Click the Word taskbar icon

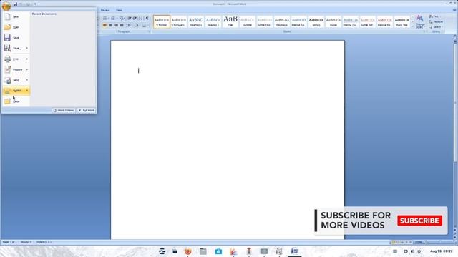click(294, 251)
